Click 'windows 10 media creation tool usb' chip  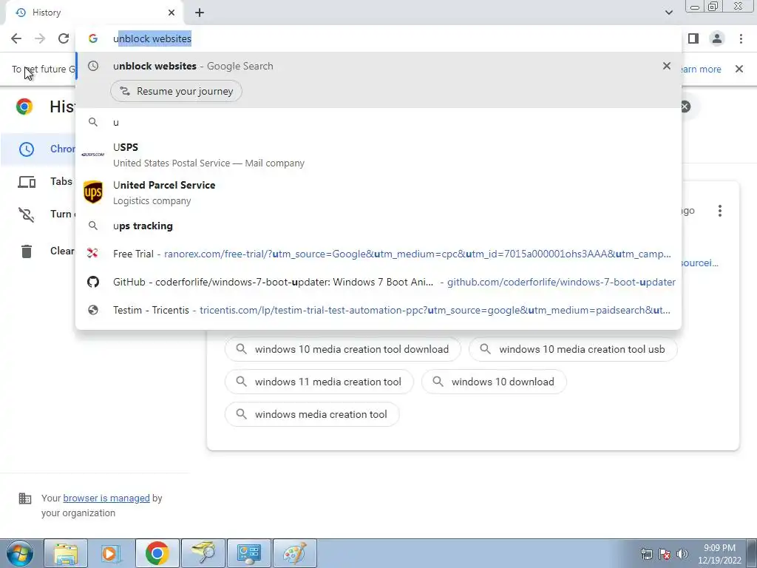(x=573, y=349)
